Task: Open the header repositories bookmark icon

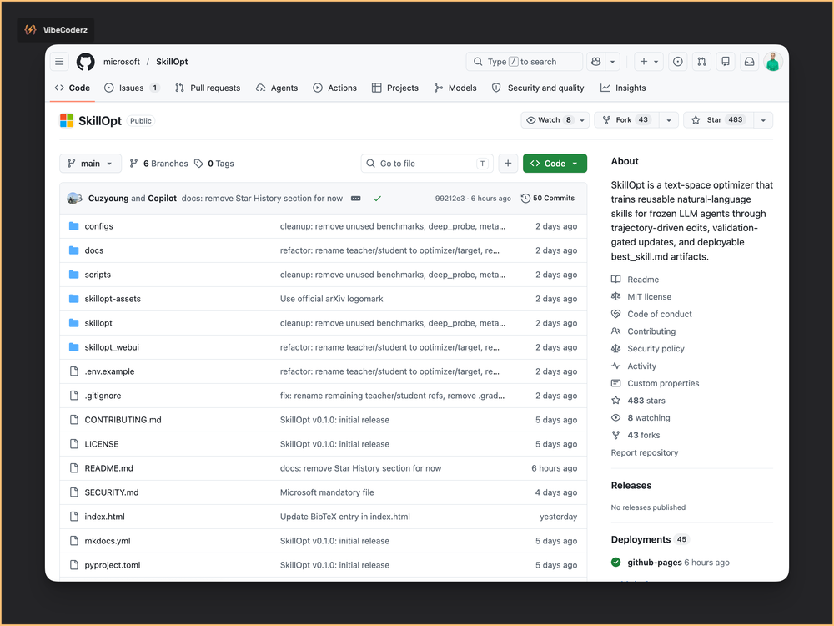Action: [x=726, y=62]
